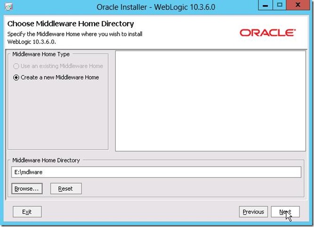Open the Browse... directory chooser
This screenshot has width=314, height=227.
point(27,188)
